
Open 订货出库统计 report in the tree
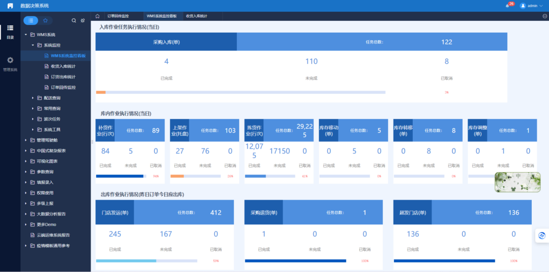(63, 77)
